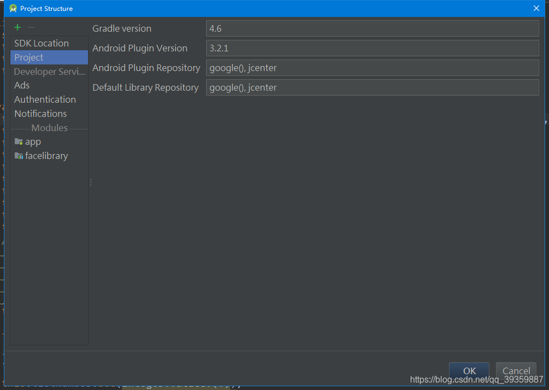
Task: Click the facelibrary module library icon
Action: 19,156
